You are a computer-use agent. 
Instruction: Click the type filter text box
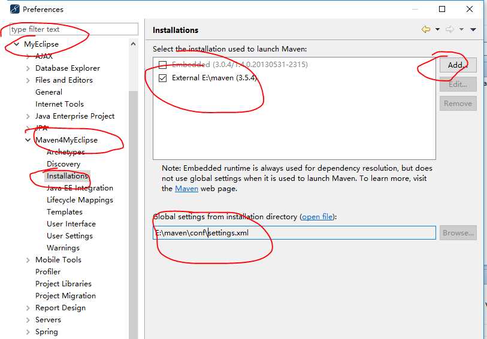pyautogui.click(x=74, y=29)
